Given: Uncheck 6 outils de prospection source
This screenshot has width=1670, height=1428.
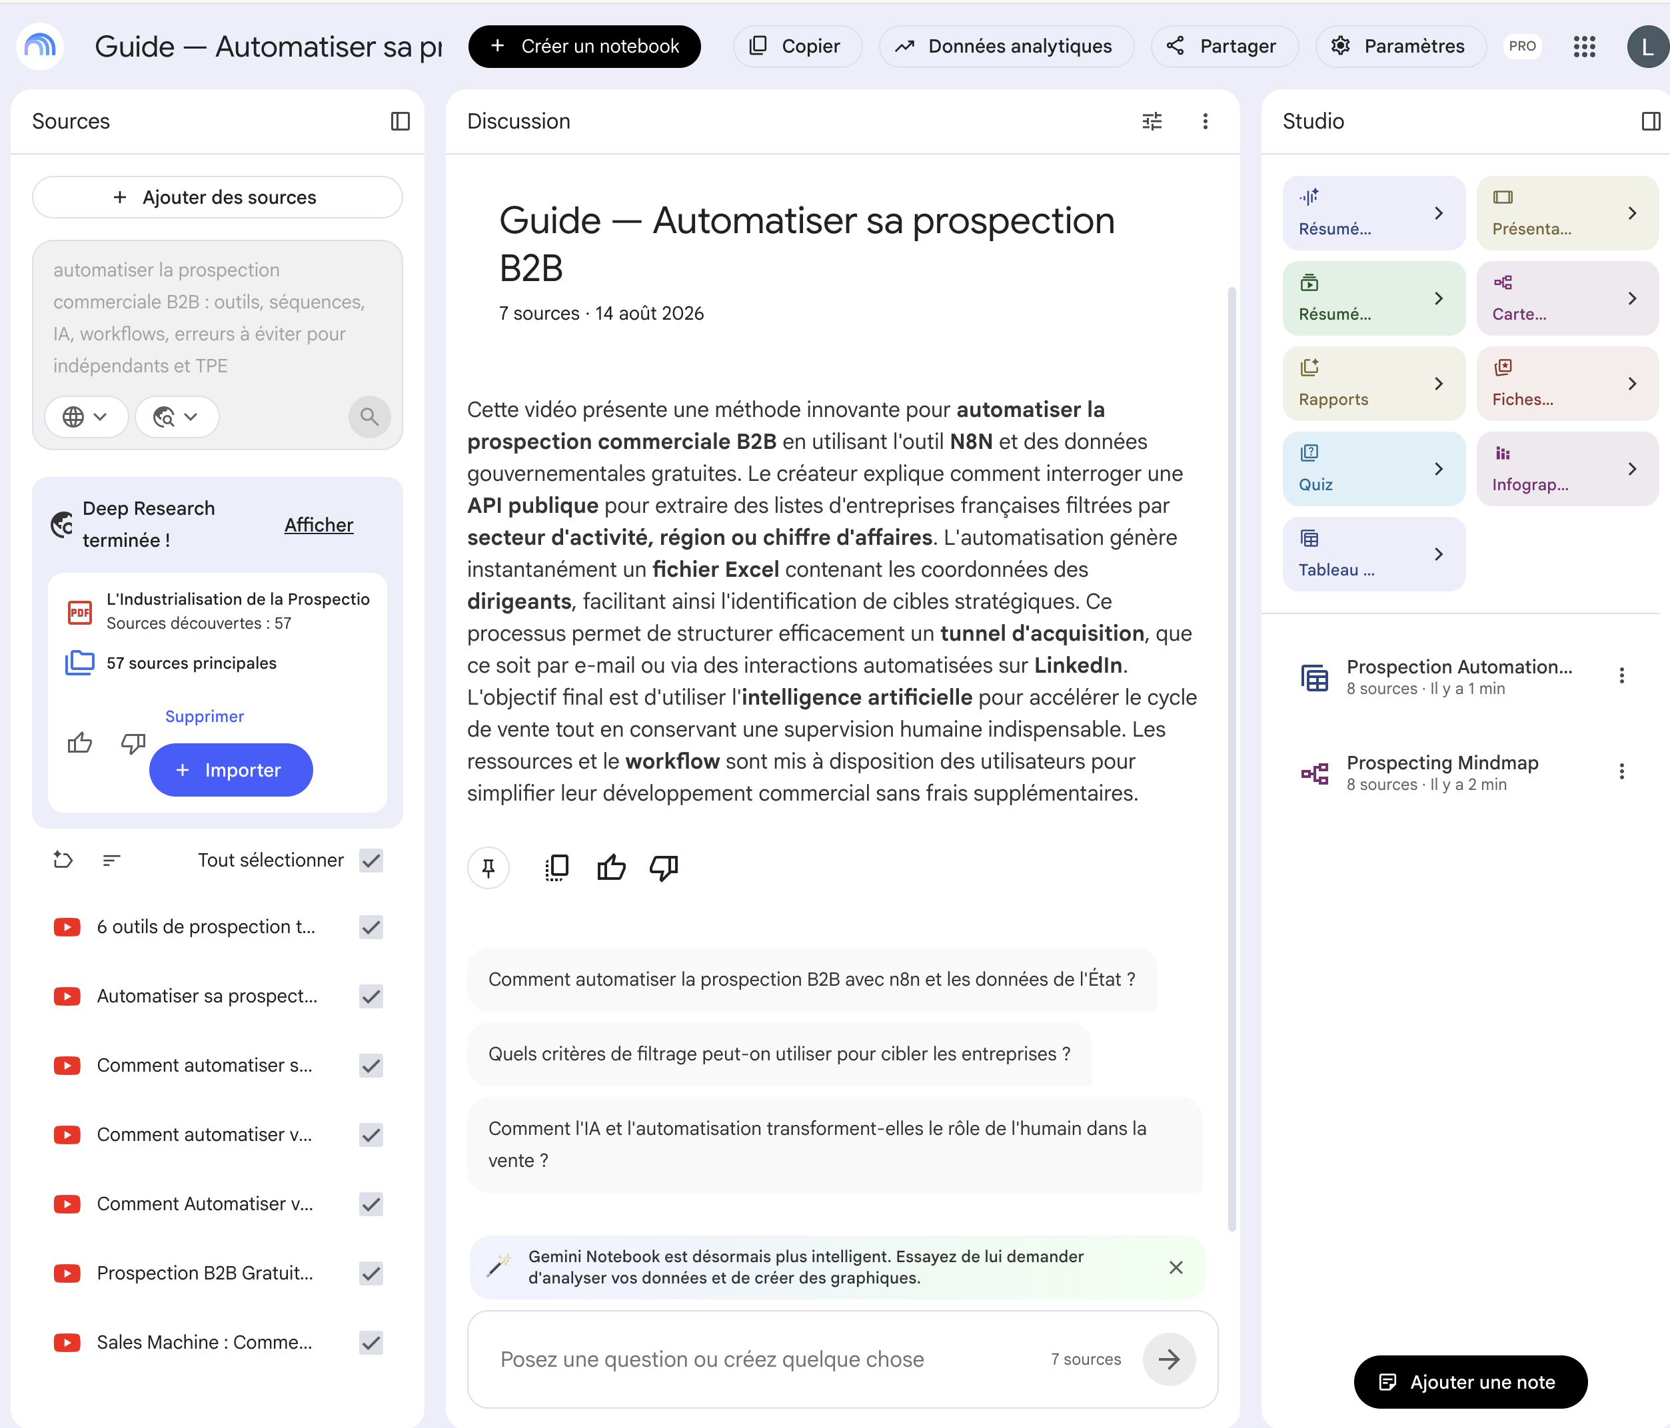Looking at the screenshot, I should [x=371, y=927].
